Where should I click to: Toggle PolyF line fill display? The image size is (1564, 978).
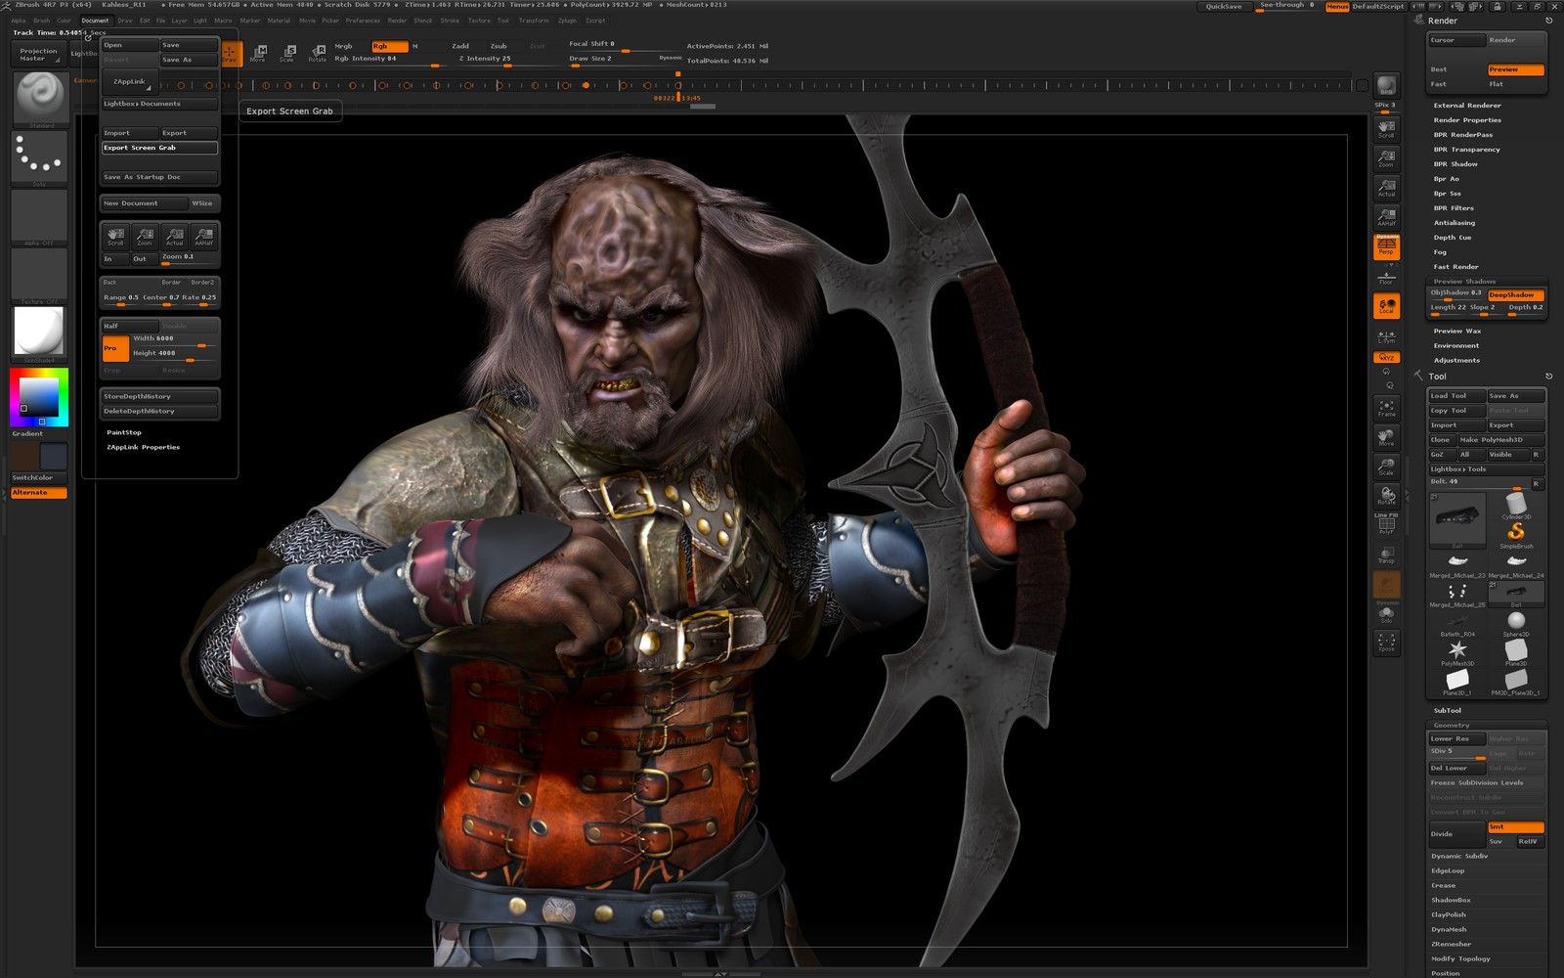[x=1386, y=525]
